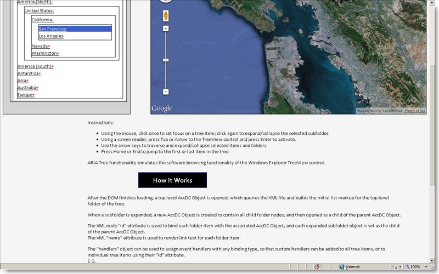Expand the Asia folder
The height and width of the screenshot is (274, 439).
[23, 81]
